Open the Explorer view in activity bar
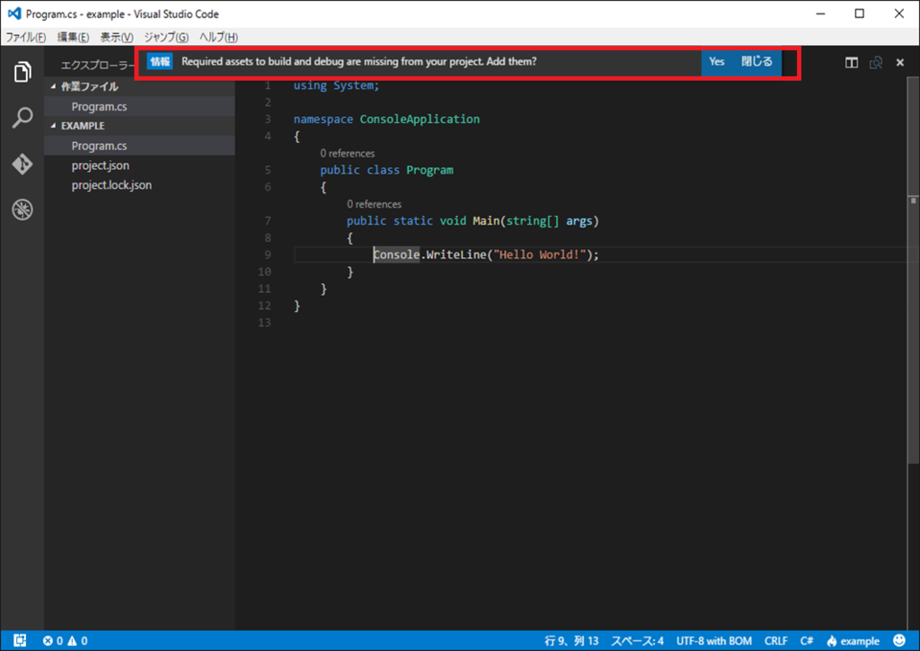 tap(22, 72)
